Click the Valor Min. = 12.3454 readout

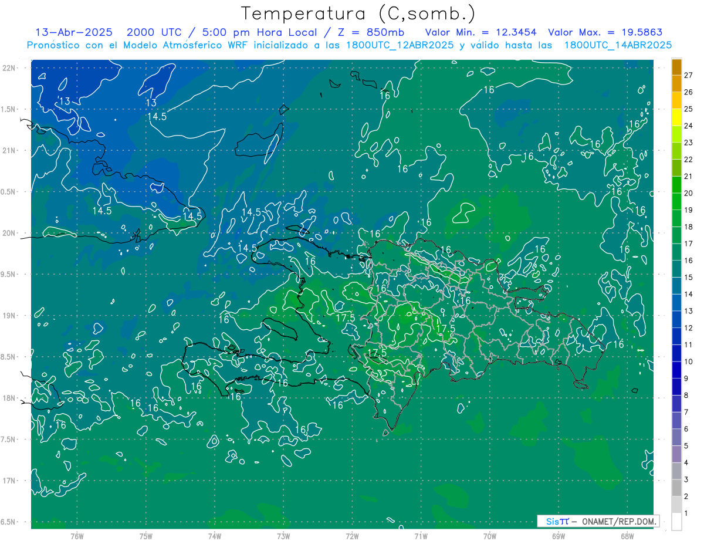tap(480, 32)
